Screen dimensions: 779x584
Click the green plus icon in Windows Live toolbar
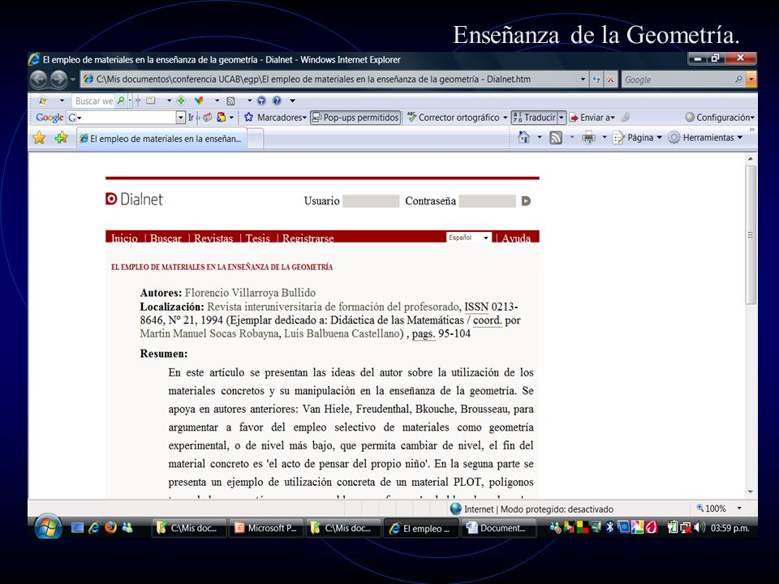point(181,101)
